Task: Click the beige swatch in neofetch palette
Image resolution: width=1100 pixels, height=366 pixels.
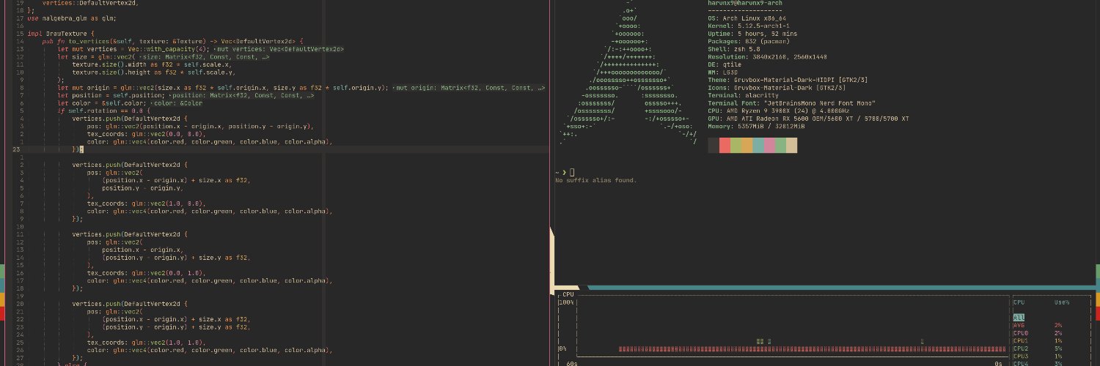Action: (791, 146)
